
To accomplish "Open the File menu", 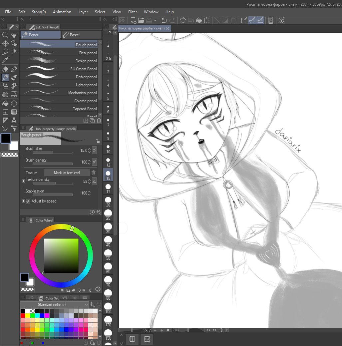I will click(8, 12).
